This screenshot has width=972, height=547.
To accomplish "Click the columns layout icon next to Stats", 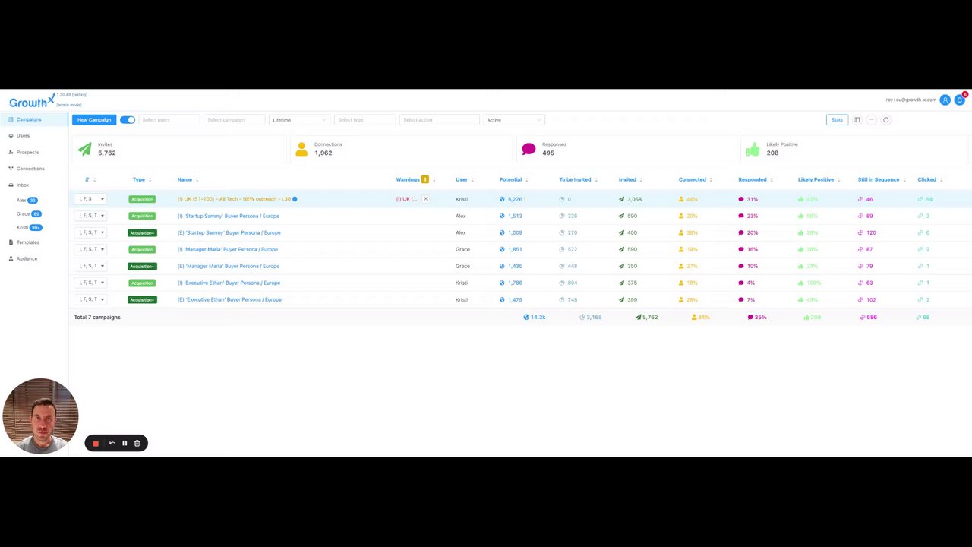I will [x=857, y=120].
